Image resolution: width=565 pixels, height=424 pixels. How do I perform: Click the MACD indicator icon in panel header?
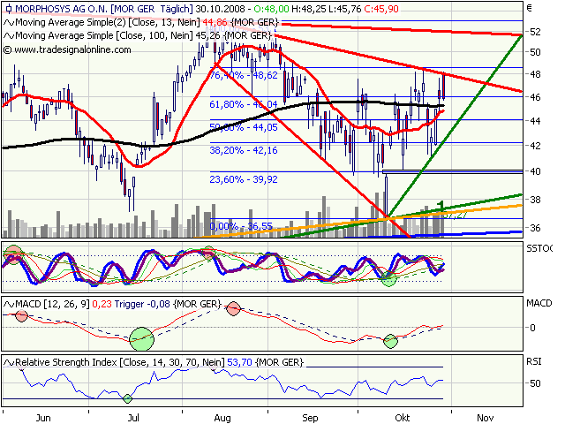click(x=9, y=305)
